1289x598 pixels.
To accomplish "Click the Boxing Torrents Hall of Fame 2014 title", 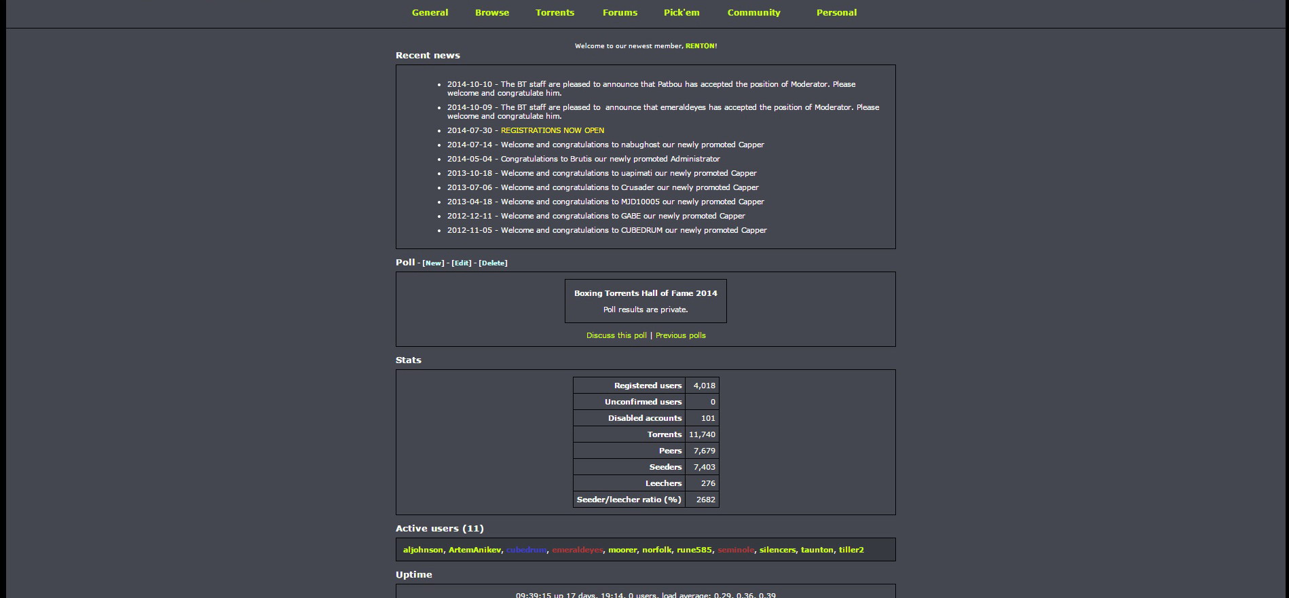I will 646,293.
